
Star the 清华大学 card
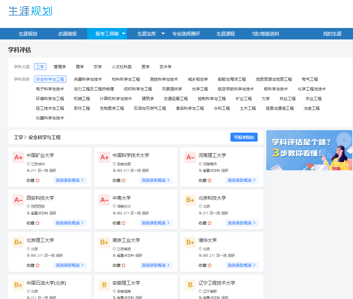coord(210,265)
